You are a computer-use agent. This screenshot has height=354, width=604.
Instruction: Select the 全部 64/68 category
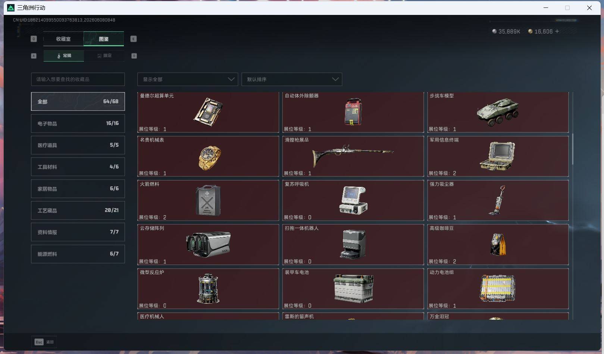78,101
